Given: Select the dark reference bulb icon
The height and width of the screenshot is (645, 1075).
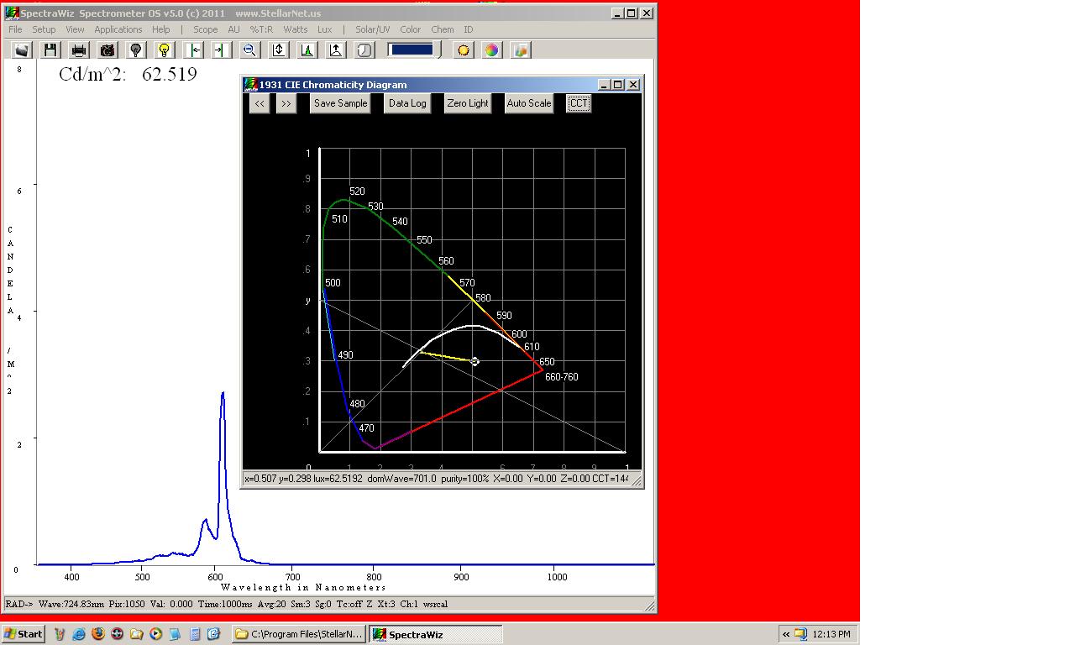Looking at the screenshot, I should pos(135,50).
